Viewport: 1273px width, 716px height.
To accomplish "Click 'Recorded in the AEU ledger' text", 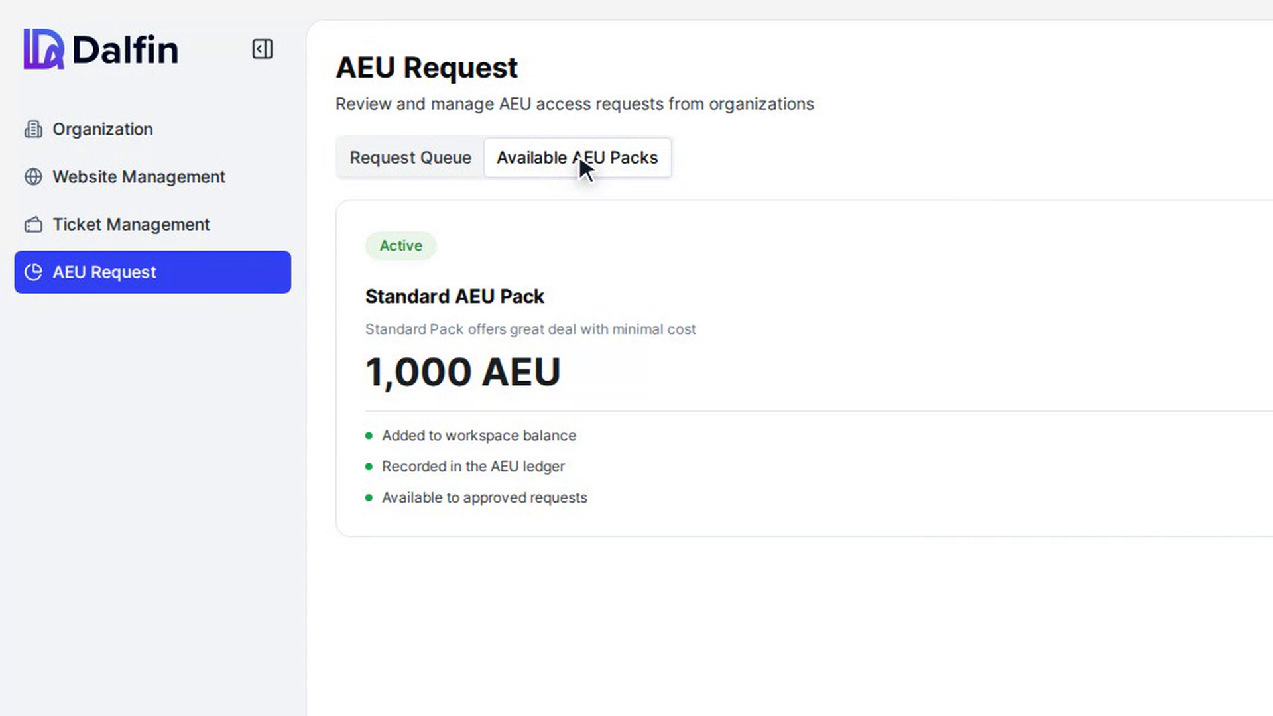I will click(x=473, y=467).
